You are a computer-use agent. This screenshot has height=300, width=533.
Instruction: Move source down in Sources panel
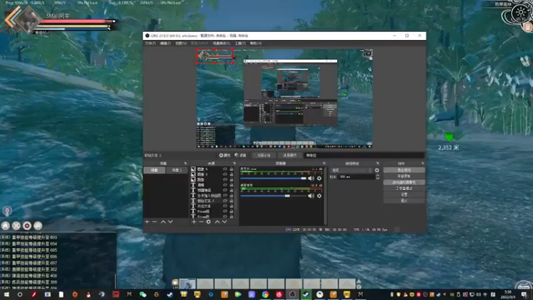click(x=225, y=222)
